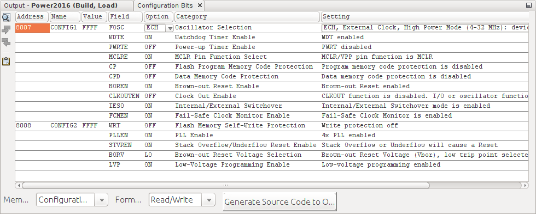Click the minimize panel icon at top right

528,5
